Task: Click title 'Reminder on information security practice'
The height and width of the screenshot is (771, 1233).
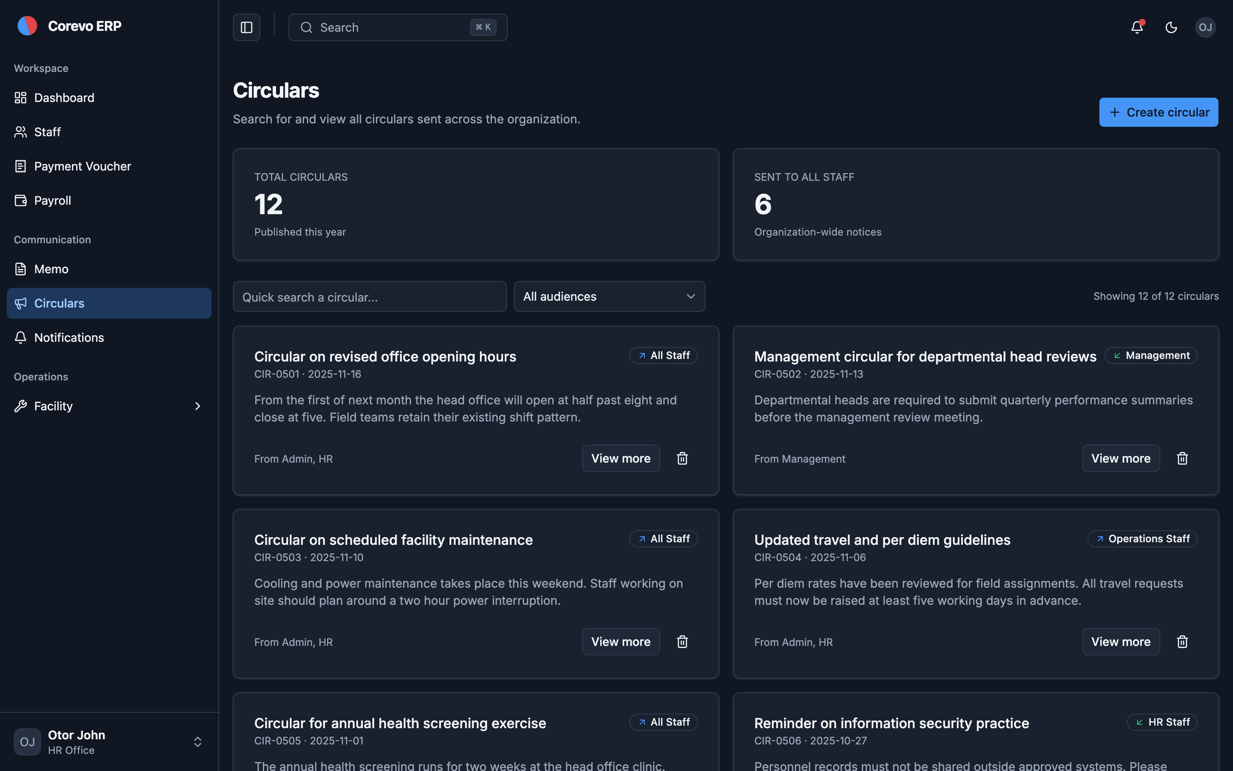Action: pyautogui.click(x=891, y=723)
